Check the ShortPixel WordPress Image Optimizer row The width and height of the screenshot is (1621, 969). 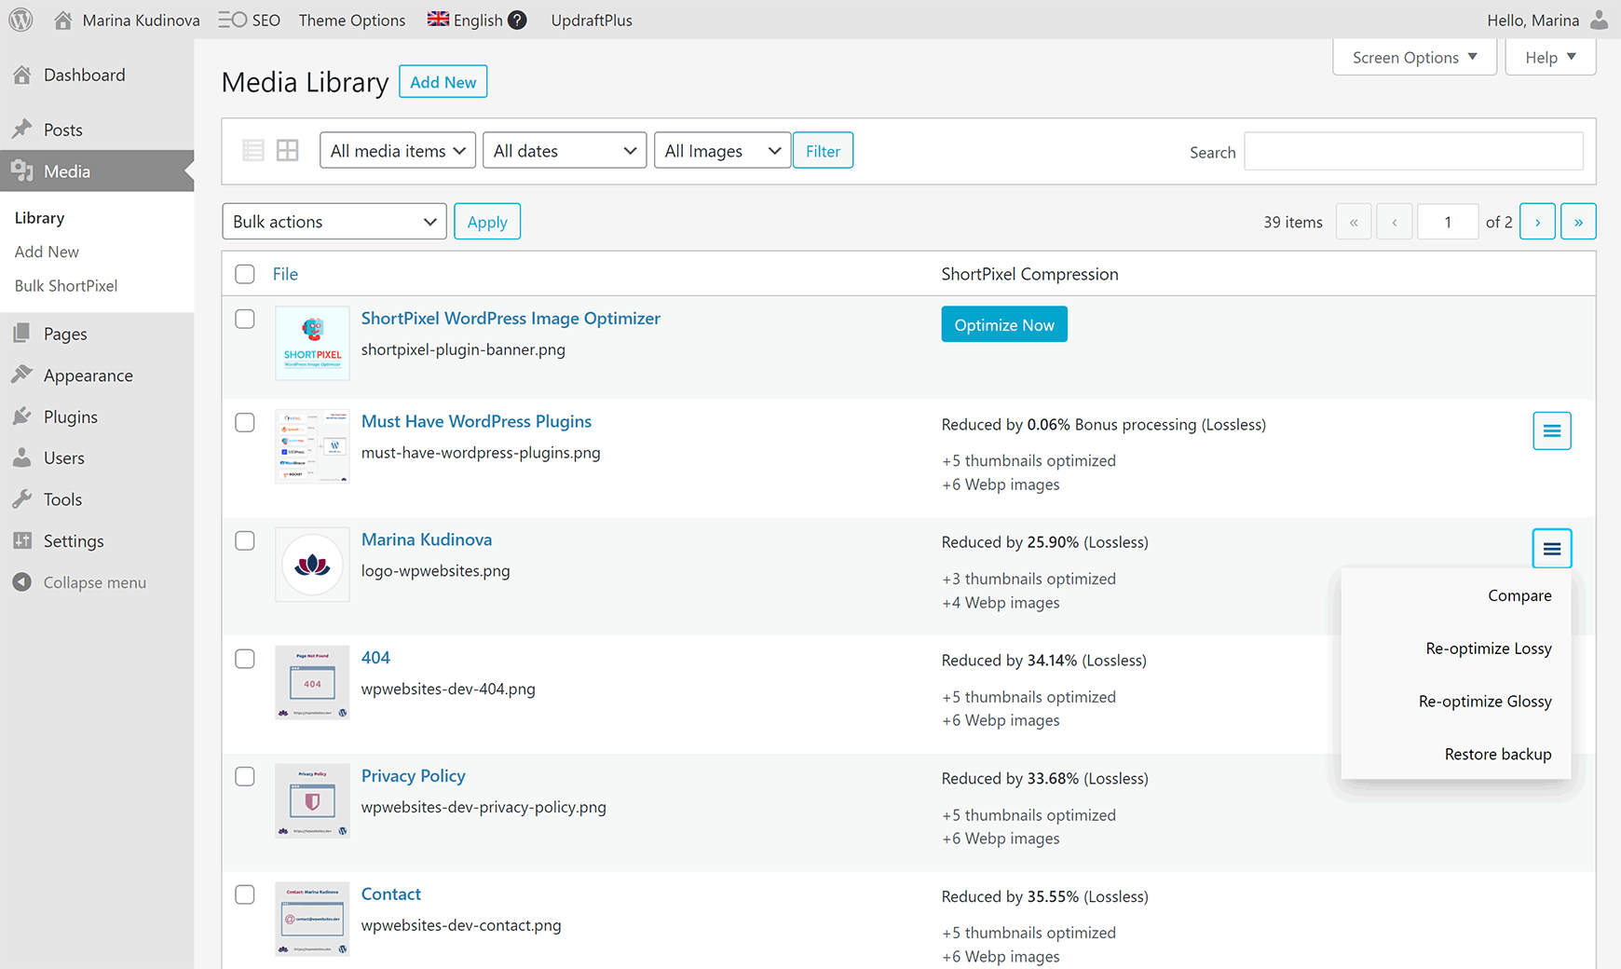click(245, 319)
